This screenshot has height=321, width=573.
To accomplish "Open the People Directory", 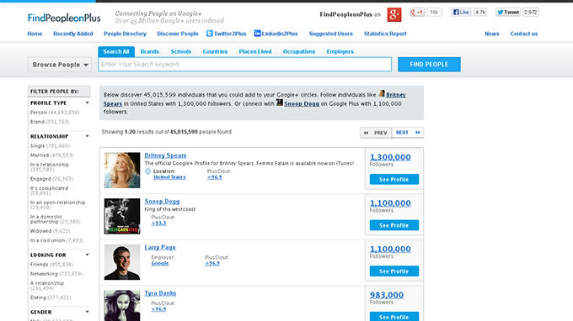I will [x=125, y=34].
